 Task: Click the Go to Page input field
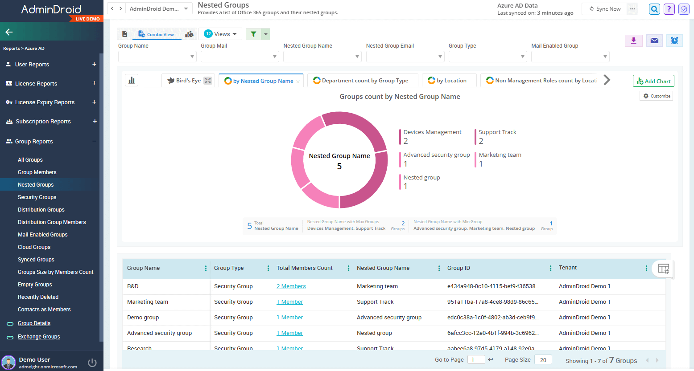point(476,360)
